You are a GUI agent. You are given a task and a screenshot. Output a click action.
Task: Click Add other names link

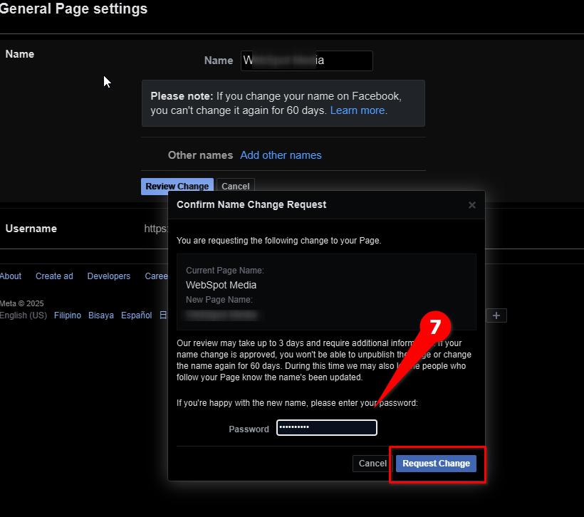click(281, 155)
